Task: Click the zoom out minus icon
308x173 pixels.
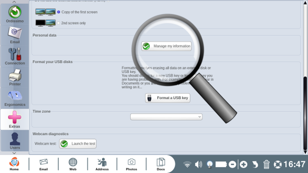Action: tap(232, 164)
